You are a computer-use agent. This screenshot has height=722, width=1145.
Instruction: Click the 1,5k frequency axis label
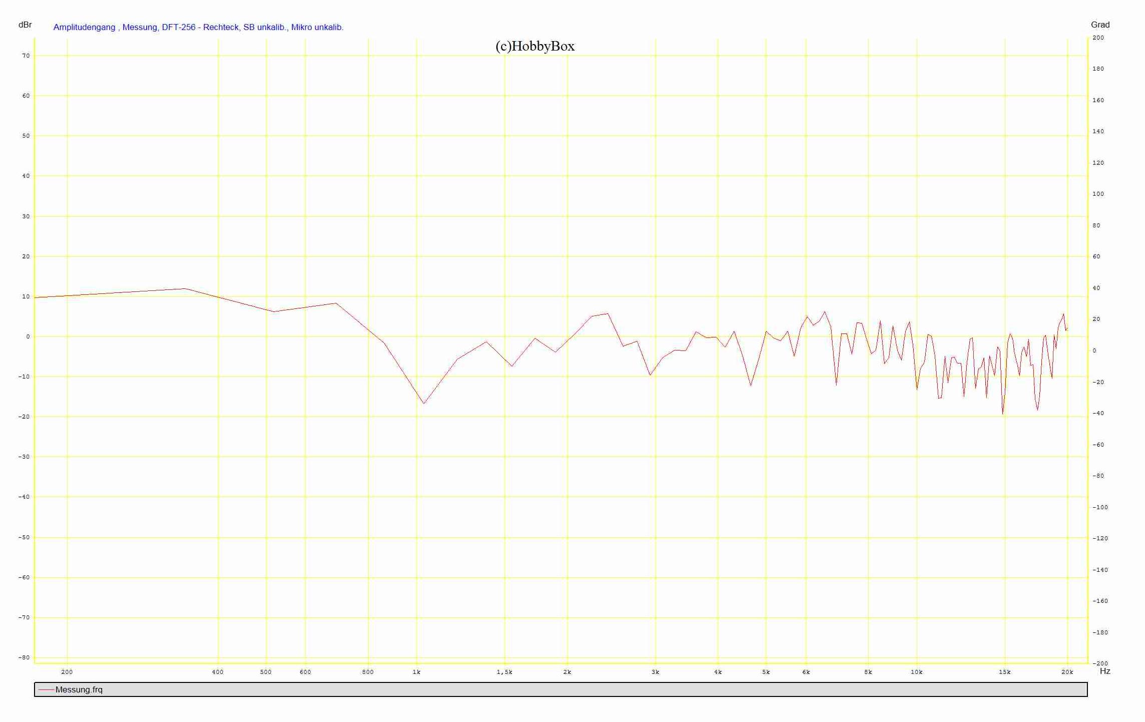pos(505,672)
